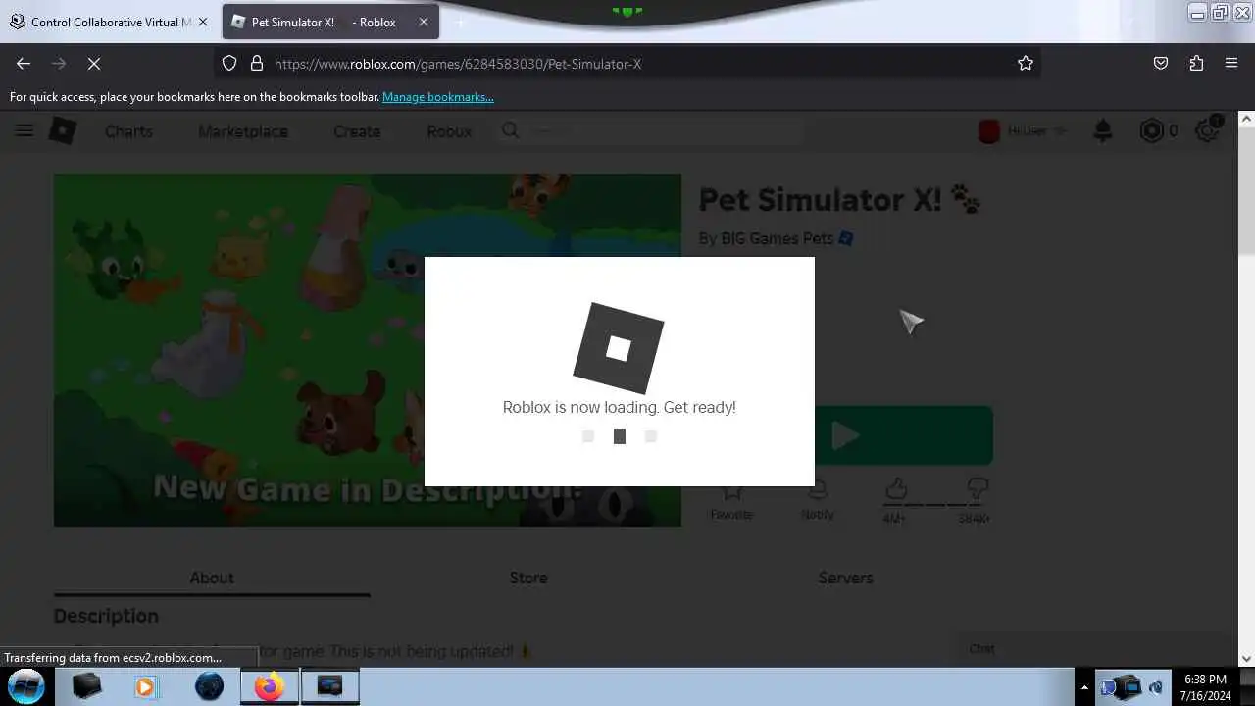Go back using the browser back arrow

point(24,63)
